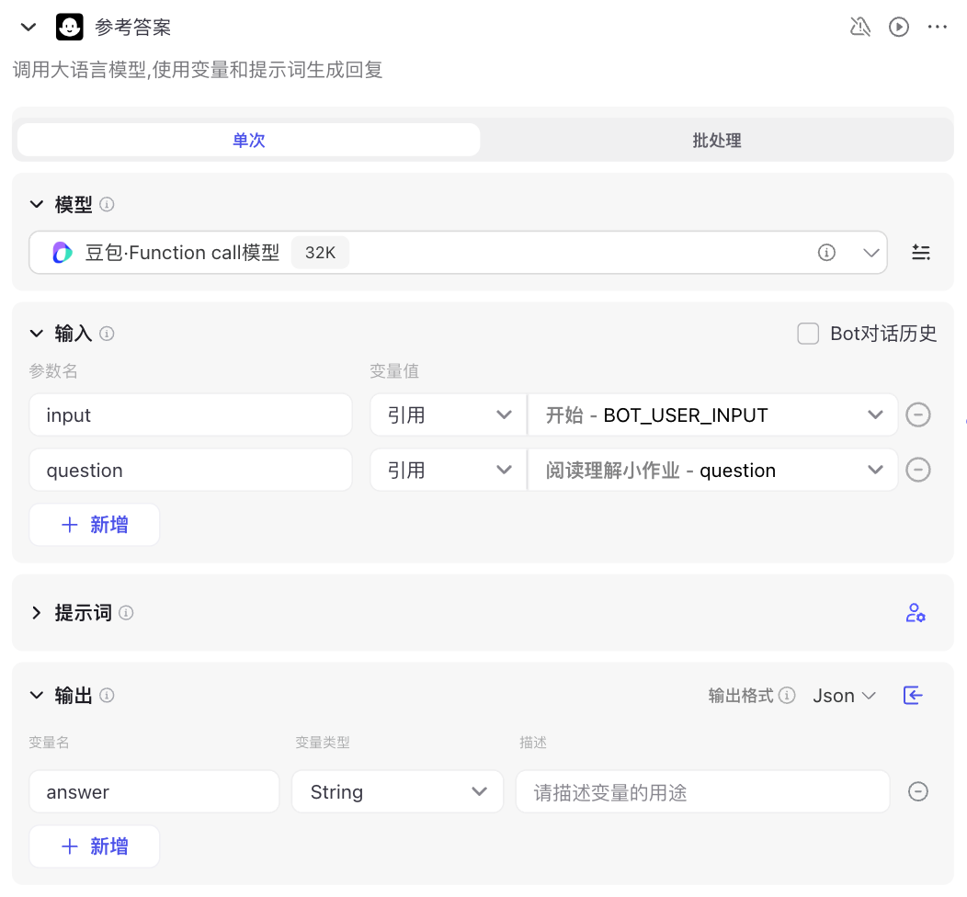The image size is (967, 897).
Task: Click 新增 button under input parameters
Action: click(95, 525)
